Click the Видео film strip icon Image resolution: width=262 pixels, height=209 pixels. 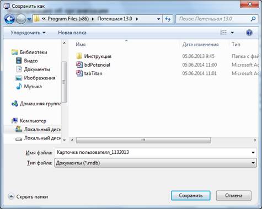pyautogui.click(x=19, y=61)
